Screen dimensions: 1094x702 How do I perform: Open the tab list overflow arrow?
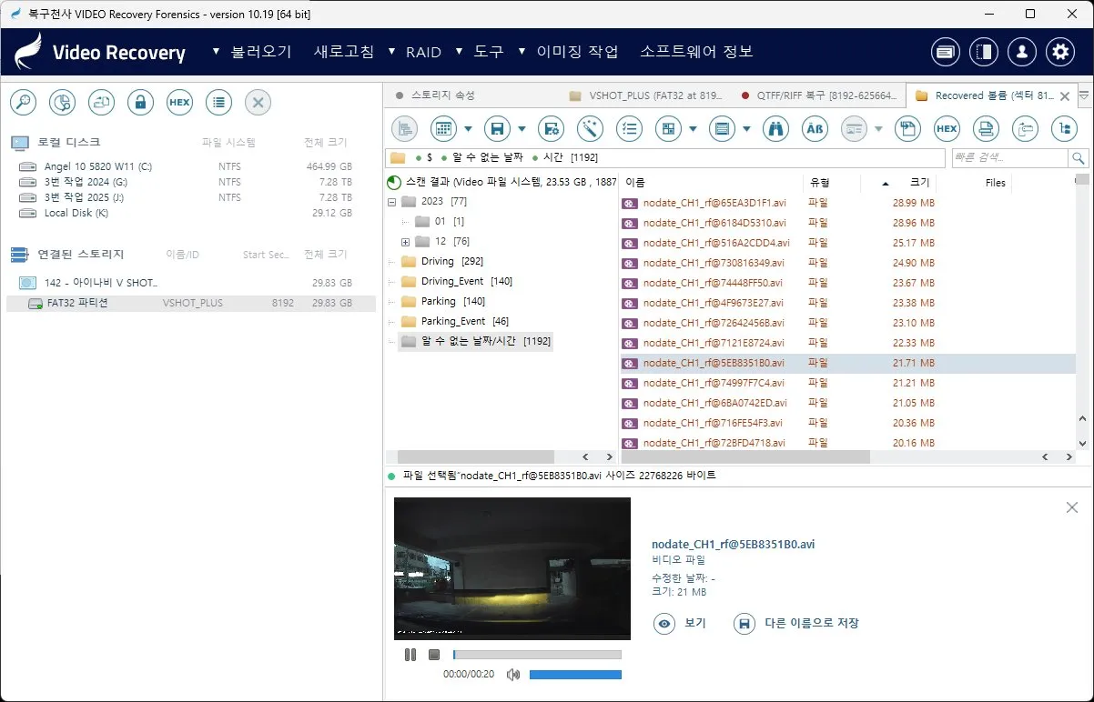[x=1083, y=95]
